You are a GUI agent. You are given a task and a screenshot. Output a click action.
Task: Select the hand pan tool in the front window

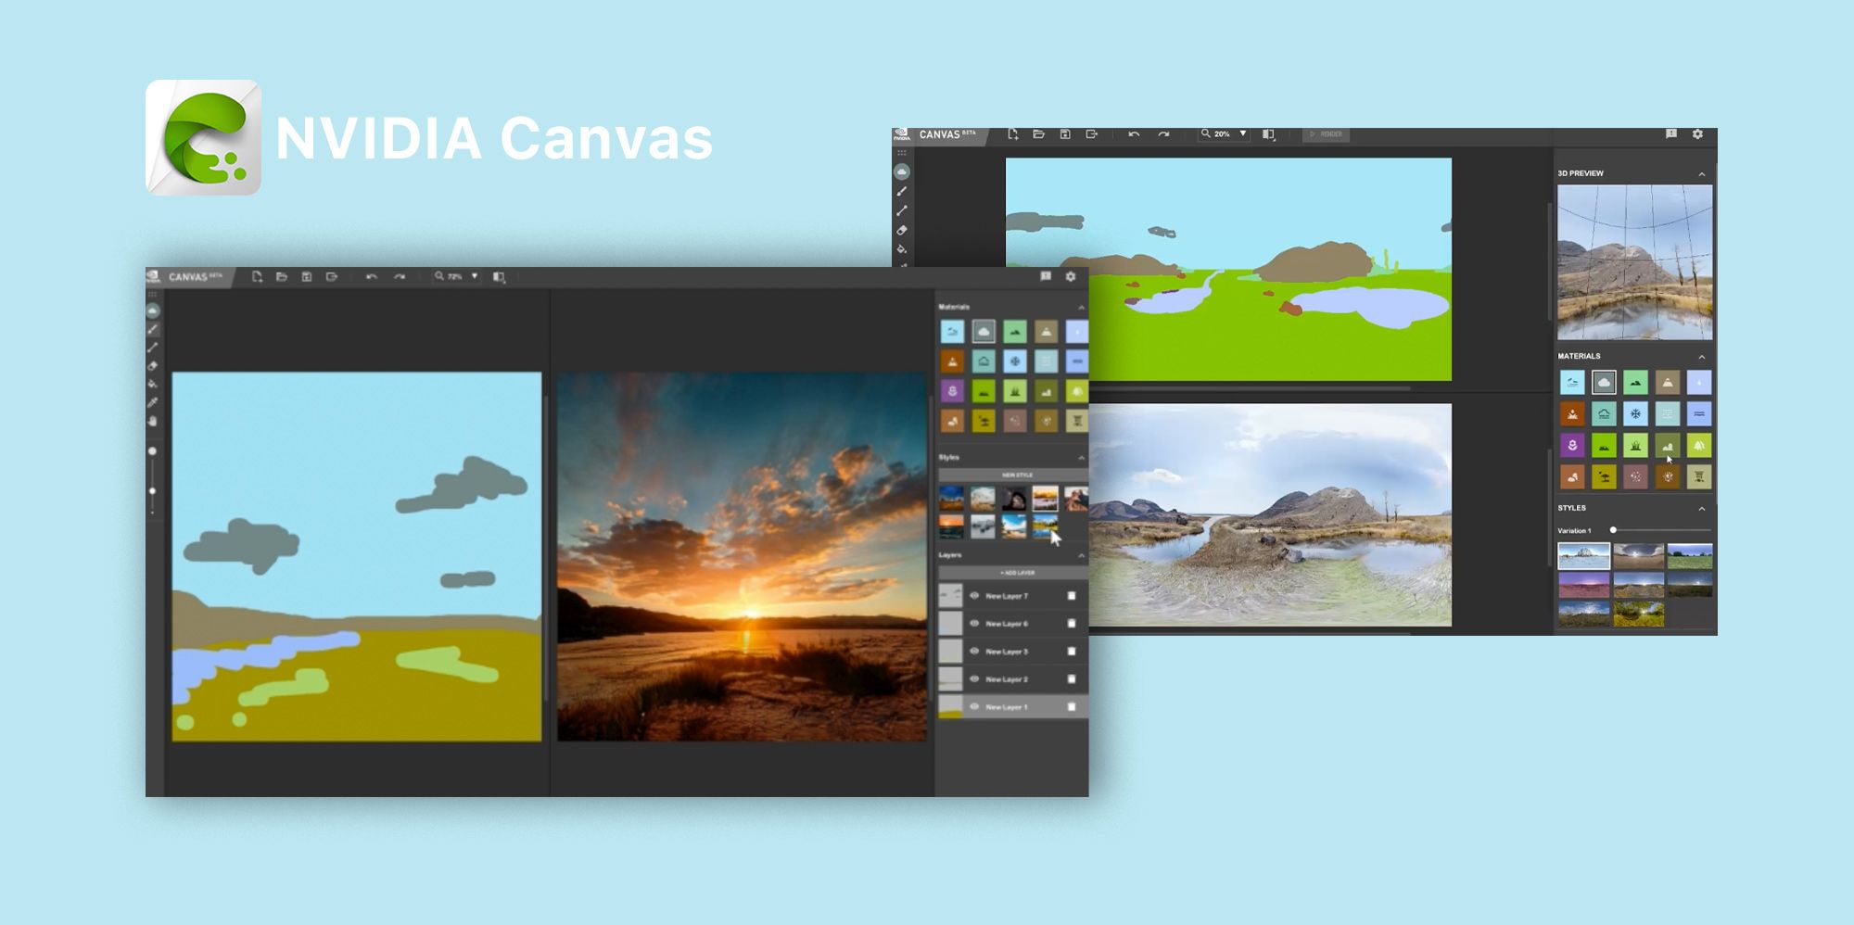(153, 421)
